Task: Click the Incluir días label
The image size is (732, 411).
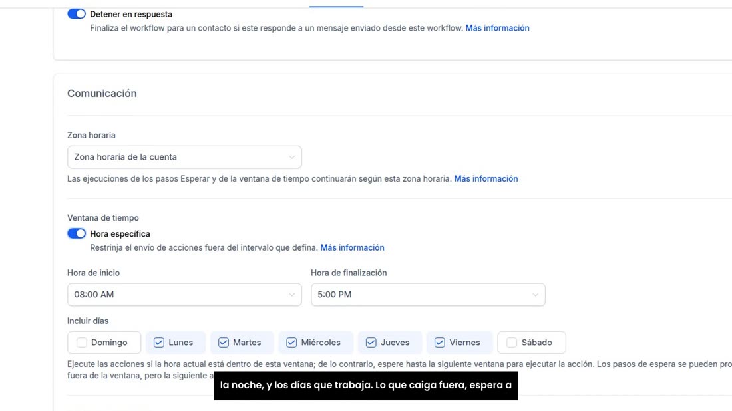Action: click(88, 321)
